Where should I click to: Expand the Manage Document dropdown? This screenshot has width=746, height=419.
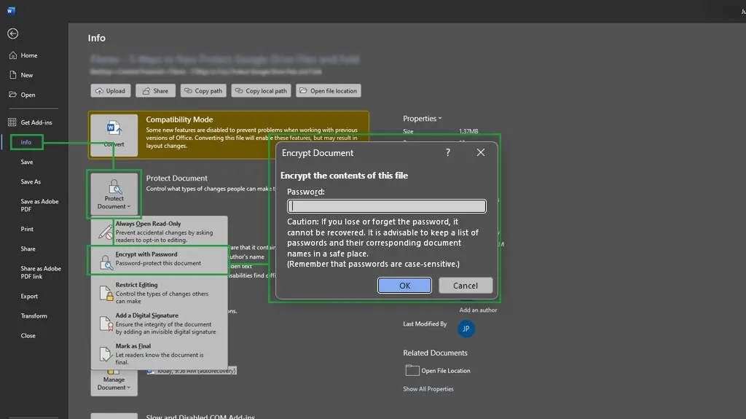pyautogui.click(x=114, y=382)
